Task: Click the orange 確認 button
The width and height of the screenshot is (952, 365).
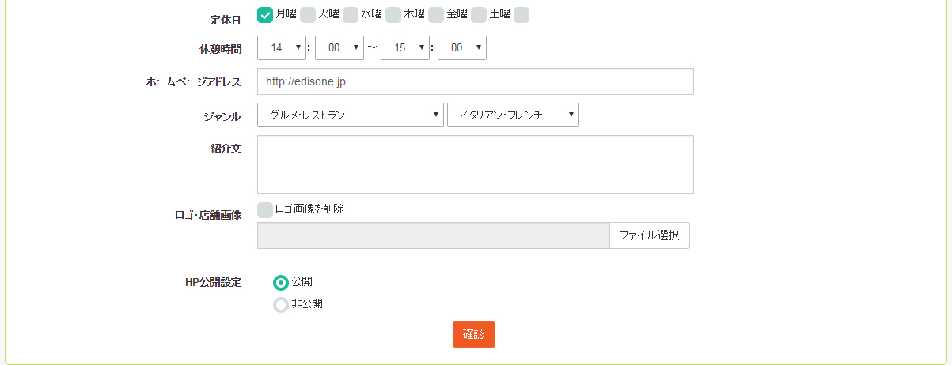Action: (474, 333)
